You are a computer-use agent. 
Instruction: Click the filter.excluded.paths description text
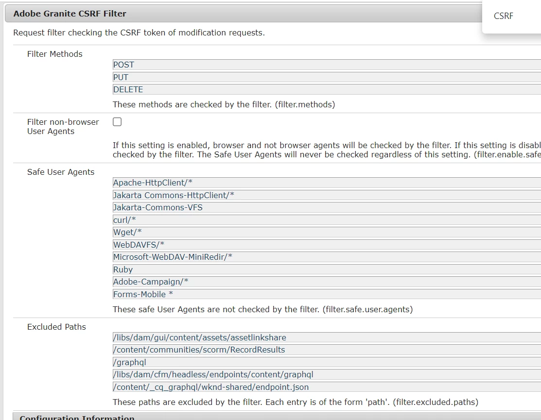(296, 402)
